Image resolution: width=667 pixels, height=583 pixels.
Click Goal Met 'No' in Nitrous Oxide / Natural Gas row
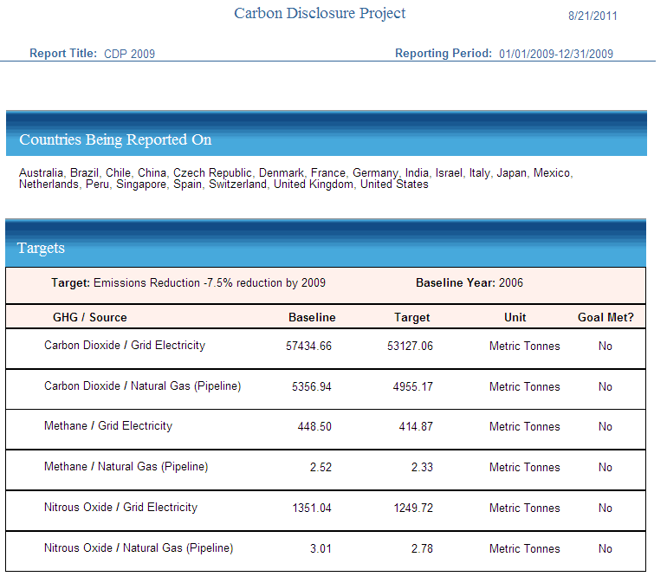click(x=605, y=549)
